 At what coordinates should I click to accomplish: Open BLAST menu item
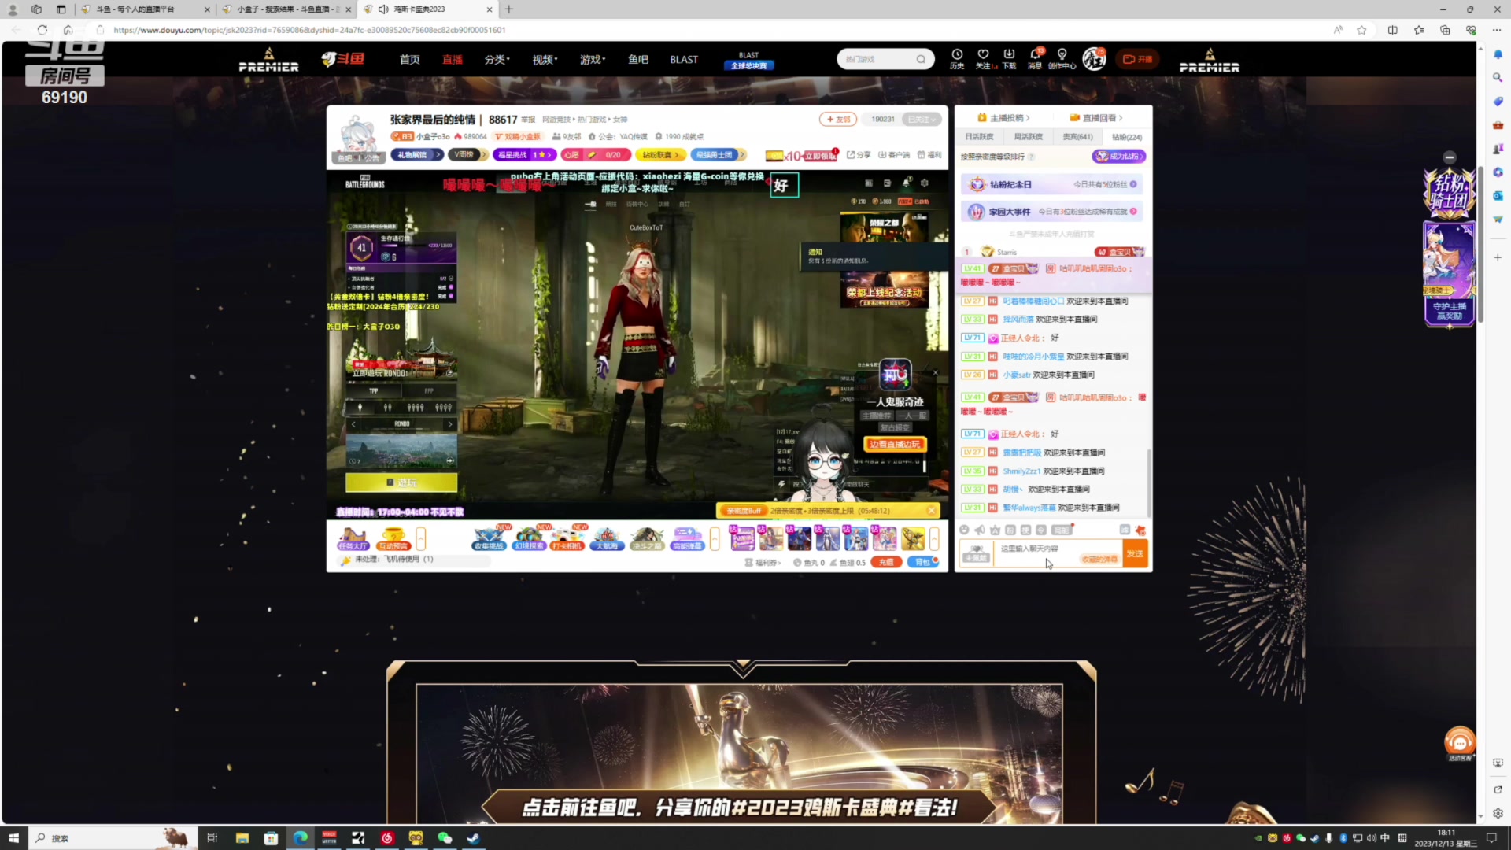pyautogui.click(x=684, y=60)
